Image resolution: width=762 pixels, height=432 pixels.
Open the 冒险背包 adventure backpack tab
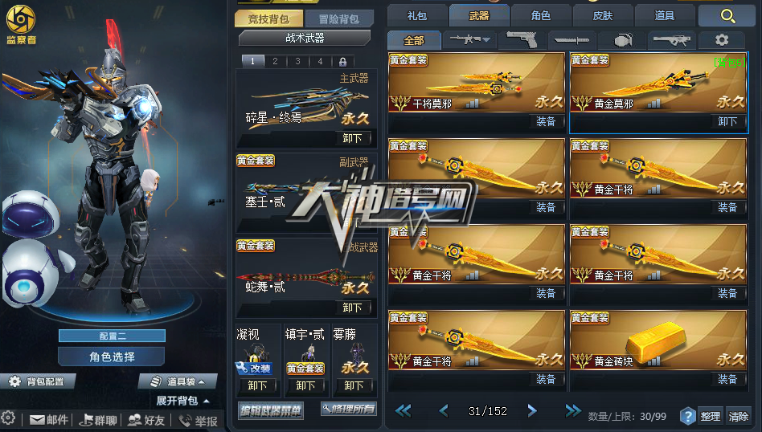click(338, 19)
